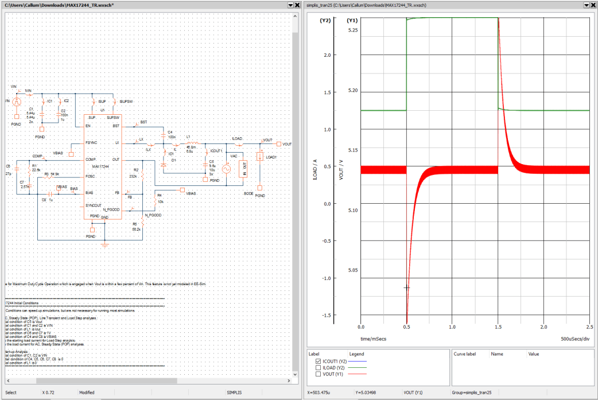
Task: Select the ILX current probe
Action: pos(150,145)
